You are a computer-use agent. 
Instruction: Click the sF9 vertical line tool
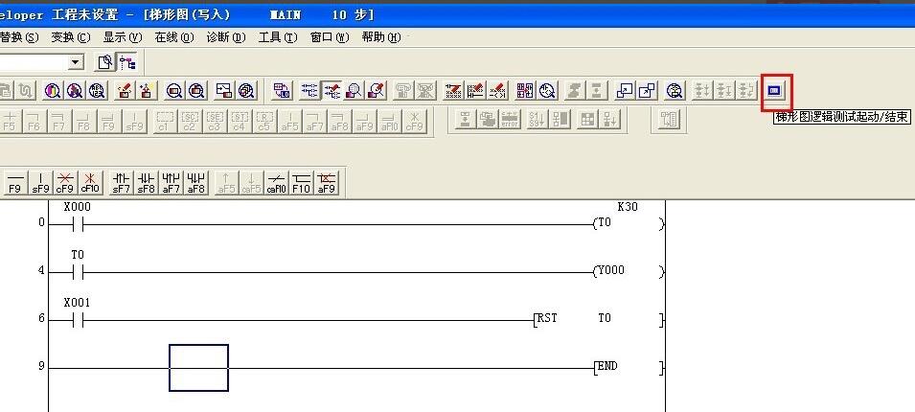[40, 182]
